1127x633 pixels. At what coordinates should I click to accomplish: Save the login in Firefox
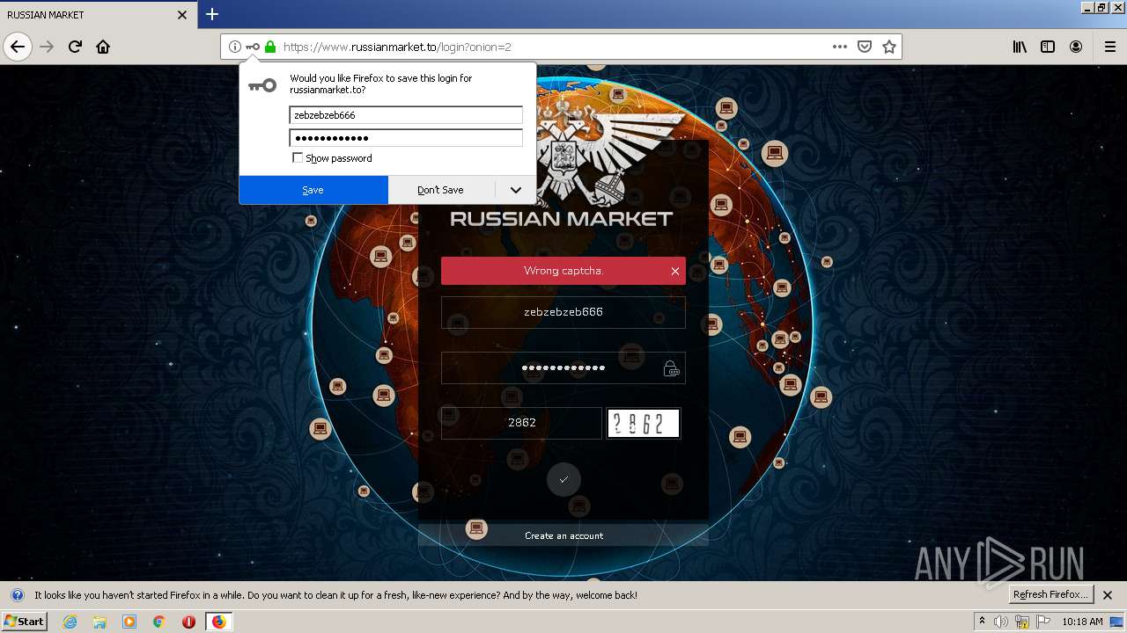(313, 190)
